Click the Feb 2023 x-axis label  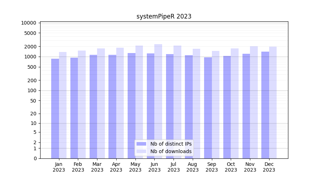pos(78,167)
